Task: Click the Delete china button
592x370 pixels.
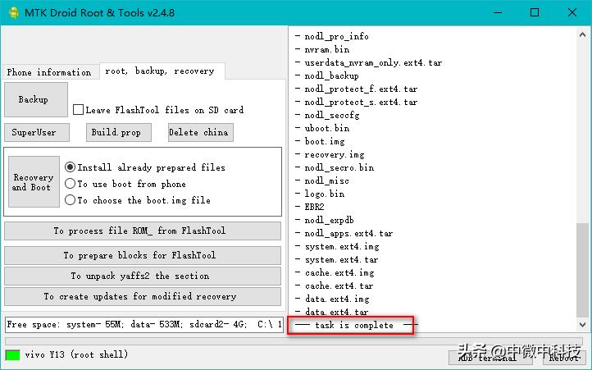Action: click(201, 132)
